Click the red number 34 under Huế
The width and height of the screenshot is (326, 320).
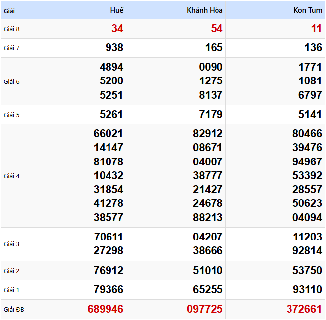117,29
